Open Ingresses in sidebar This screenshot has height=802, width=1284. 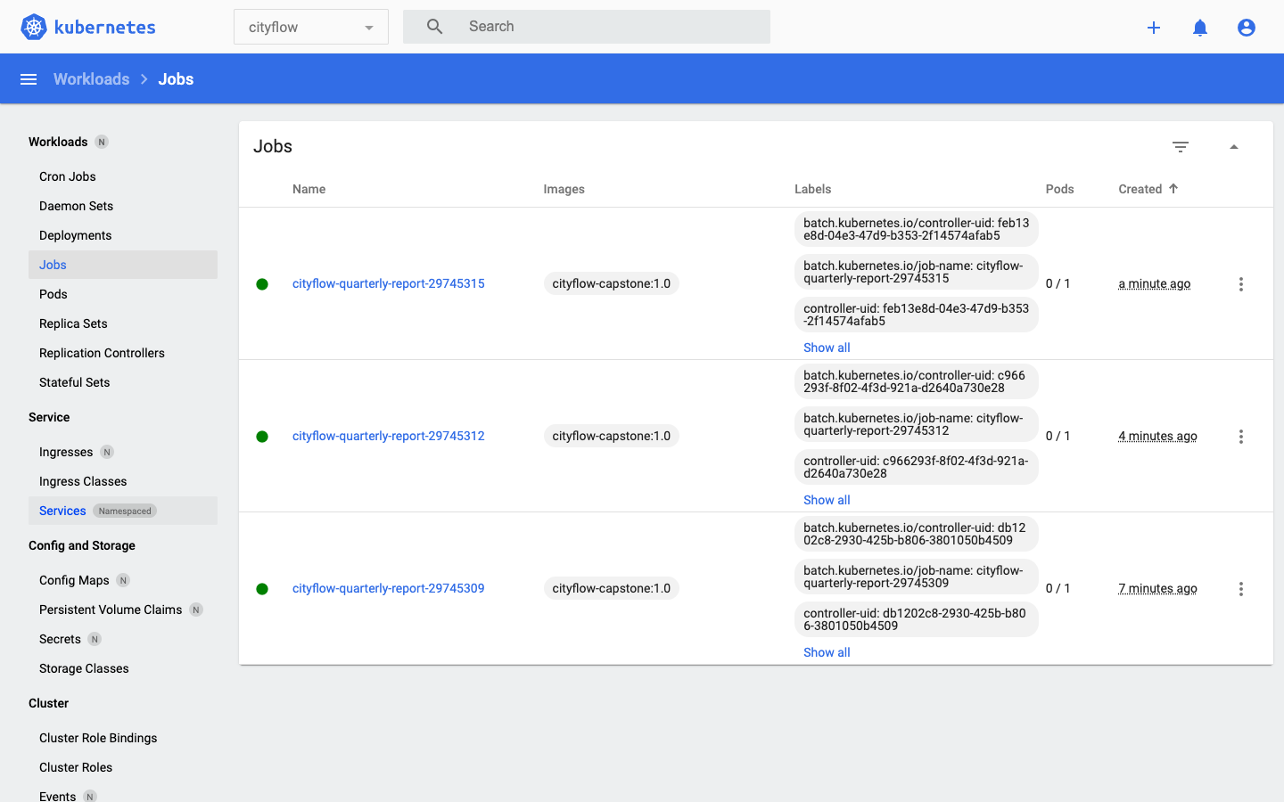point(66,452)
